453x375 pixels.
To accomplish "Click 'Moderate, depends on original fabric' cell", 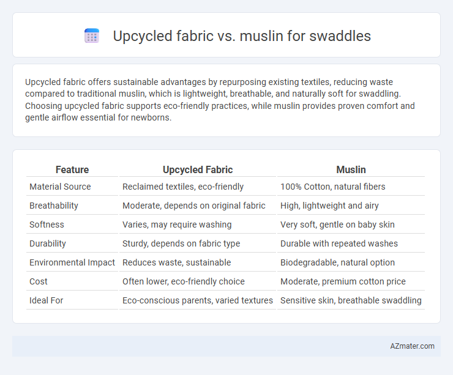I will click(193, 206).
